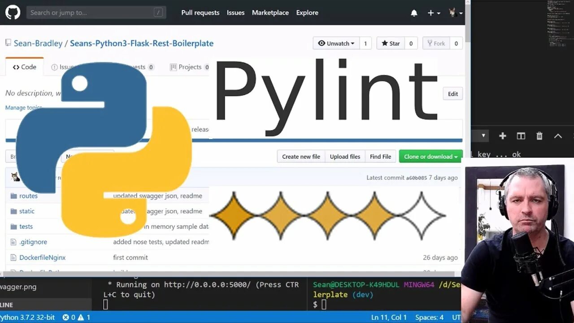Open Issues in top navigation

pyautogui.click(x=235, y=13)
